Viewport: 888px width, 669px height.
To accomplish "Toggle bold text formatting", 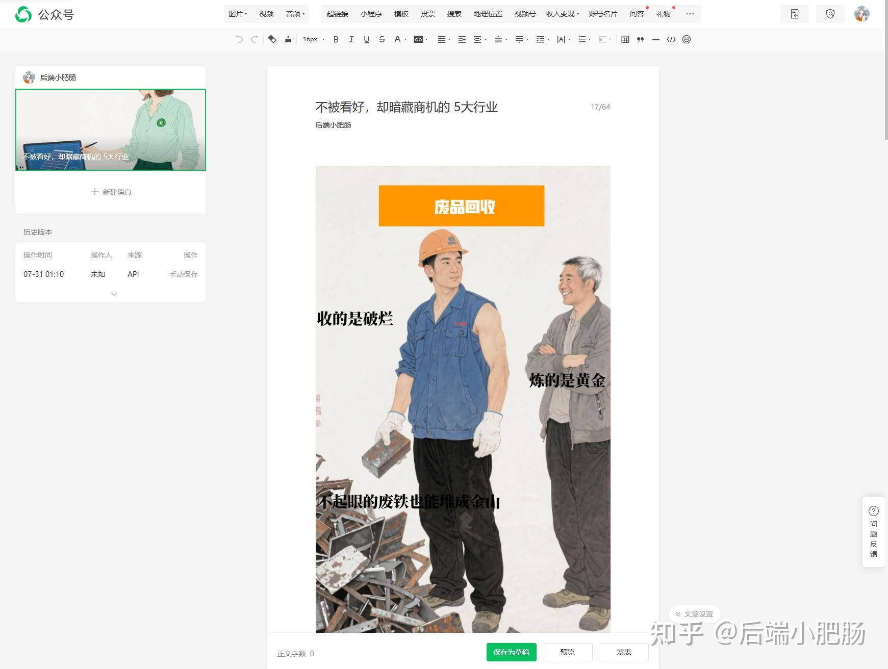I will [336, 39].
